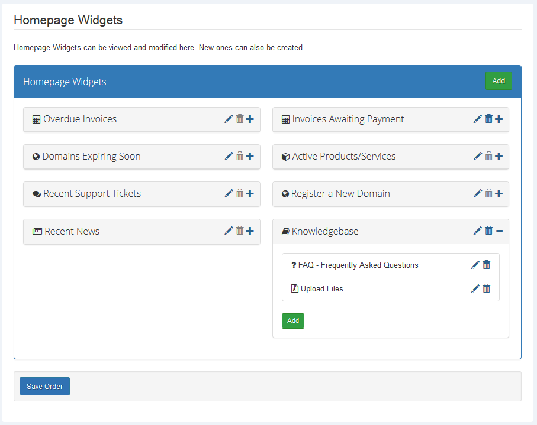Edit the Recent Support Tickets widget
This screenshot has height=425, width=537.
click(229, 193)
